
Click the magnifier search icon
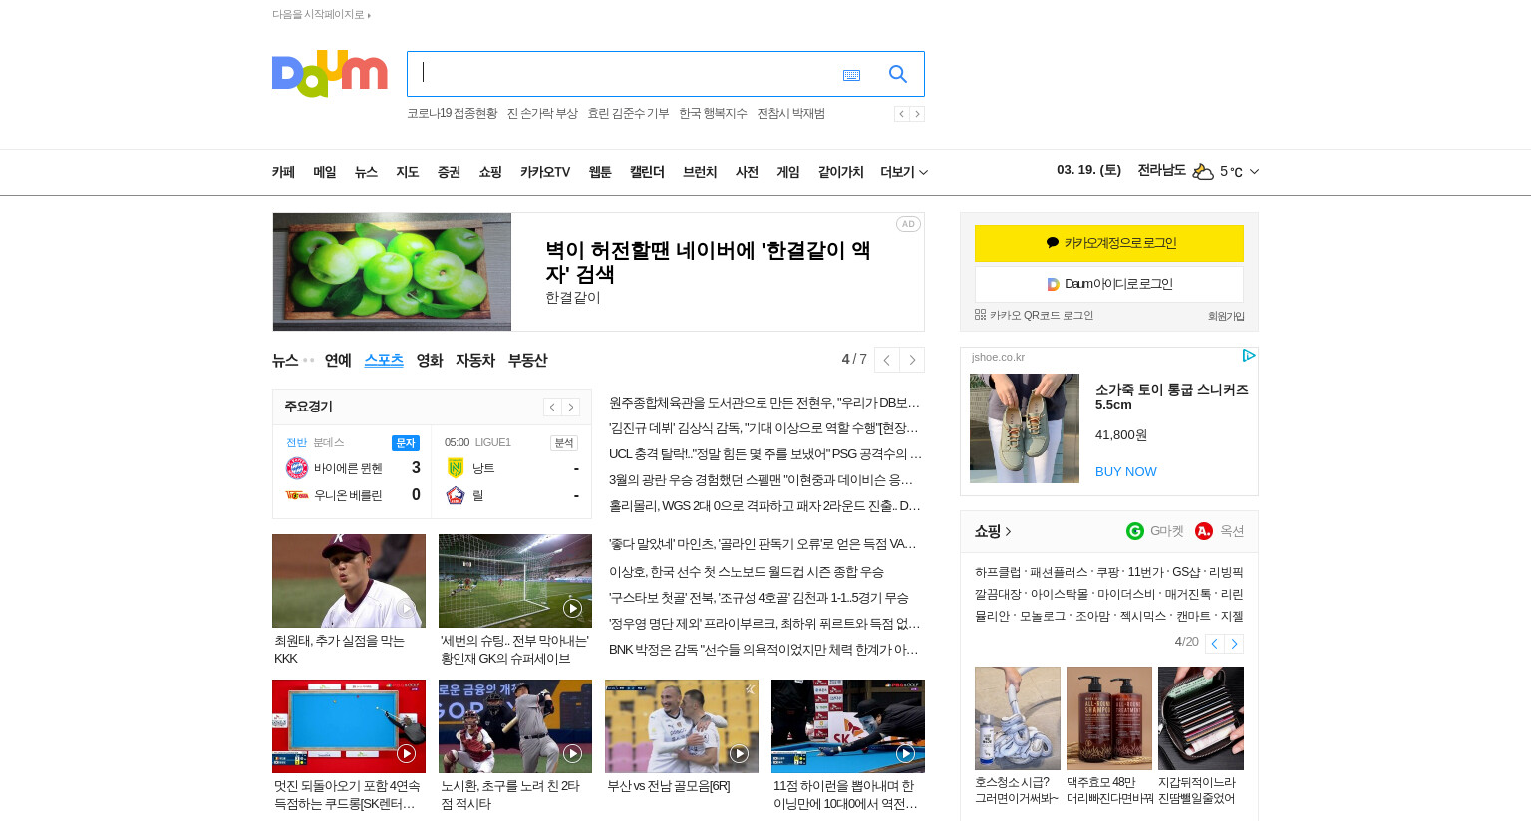(898, 74)
